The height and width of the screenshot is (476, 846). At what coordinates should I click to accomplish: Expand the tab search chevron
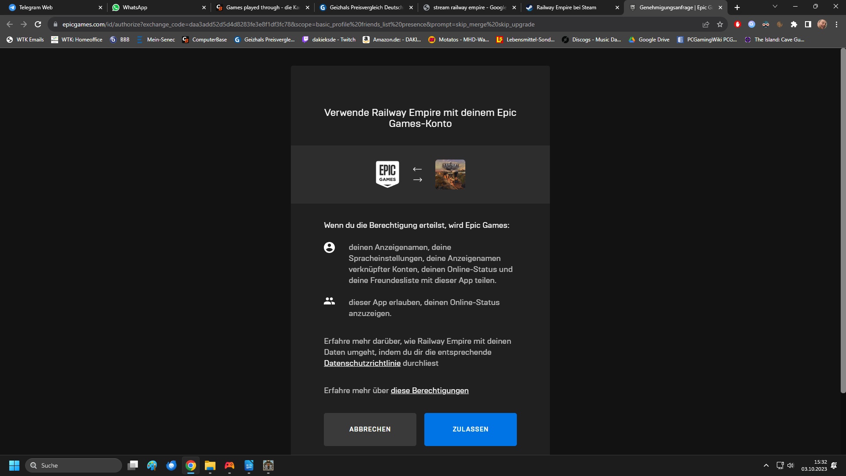[x=775, y=7]
